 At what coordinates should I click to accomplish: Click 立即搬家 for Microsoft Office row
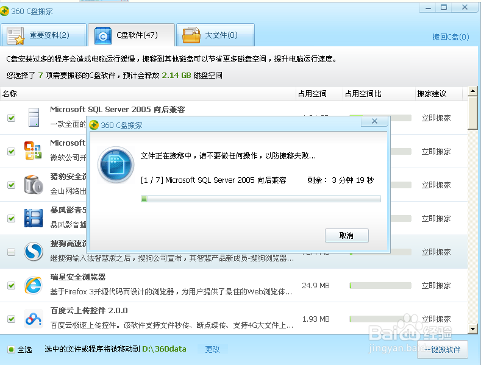(436, 152)
